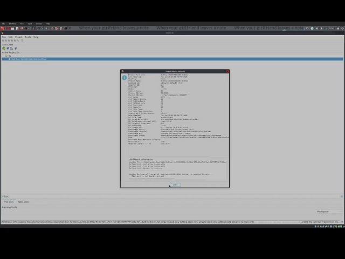Viewport: 345px width, 259px height.
Task: Click the refresh icon in Ghidra toolbar
Action: [22, 40]
